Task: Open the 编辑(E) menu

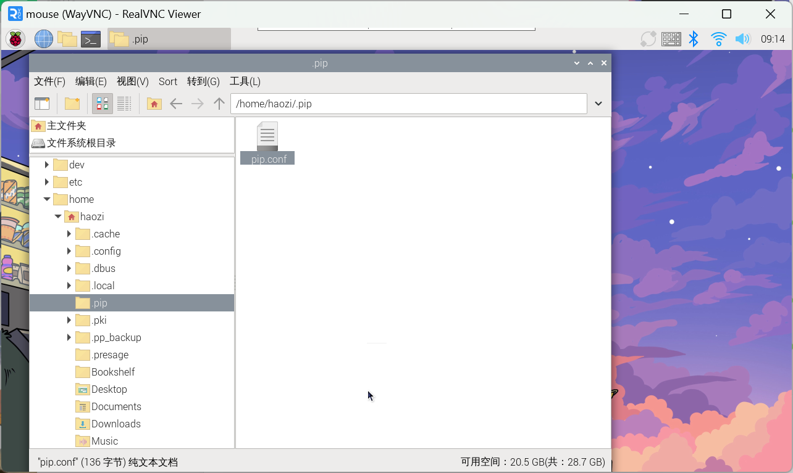Action: pyautogui.click(x=91, y=81)
